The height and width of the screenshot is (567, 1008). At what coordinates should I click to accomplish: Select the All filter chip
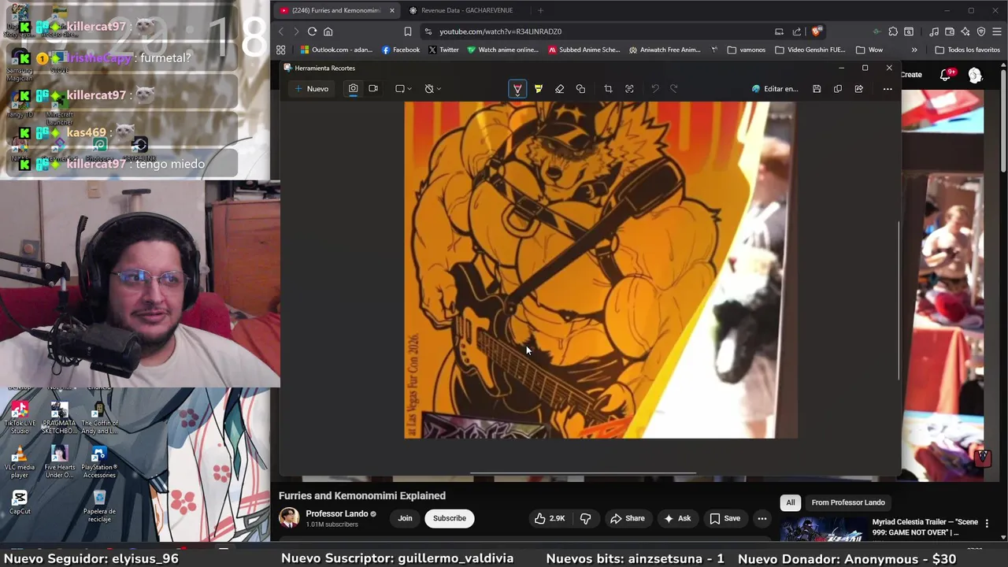pyautogui.click(x=791, y=502)
